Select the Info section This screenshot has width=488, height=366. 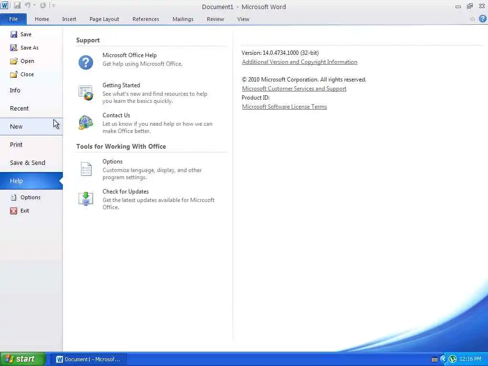click(31, 90)
